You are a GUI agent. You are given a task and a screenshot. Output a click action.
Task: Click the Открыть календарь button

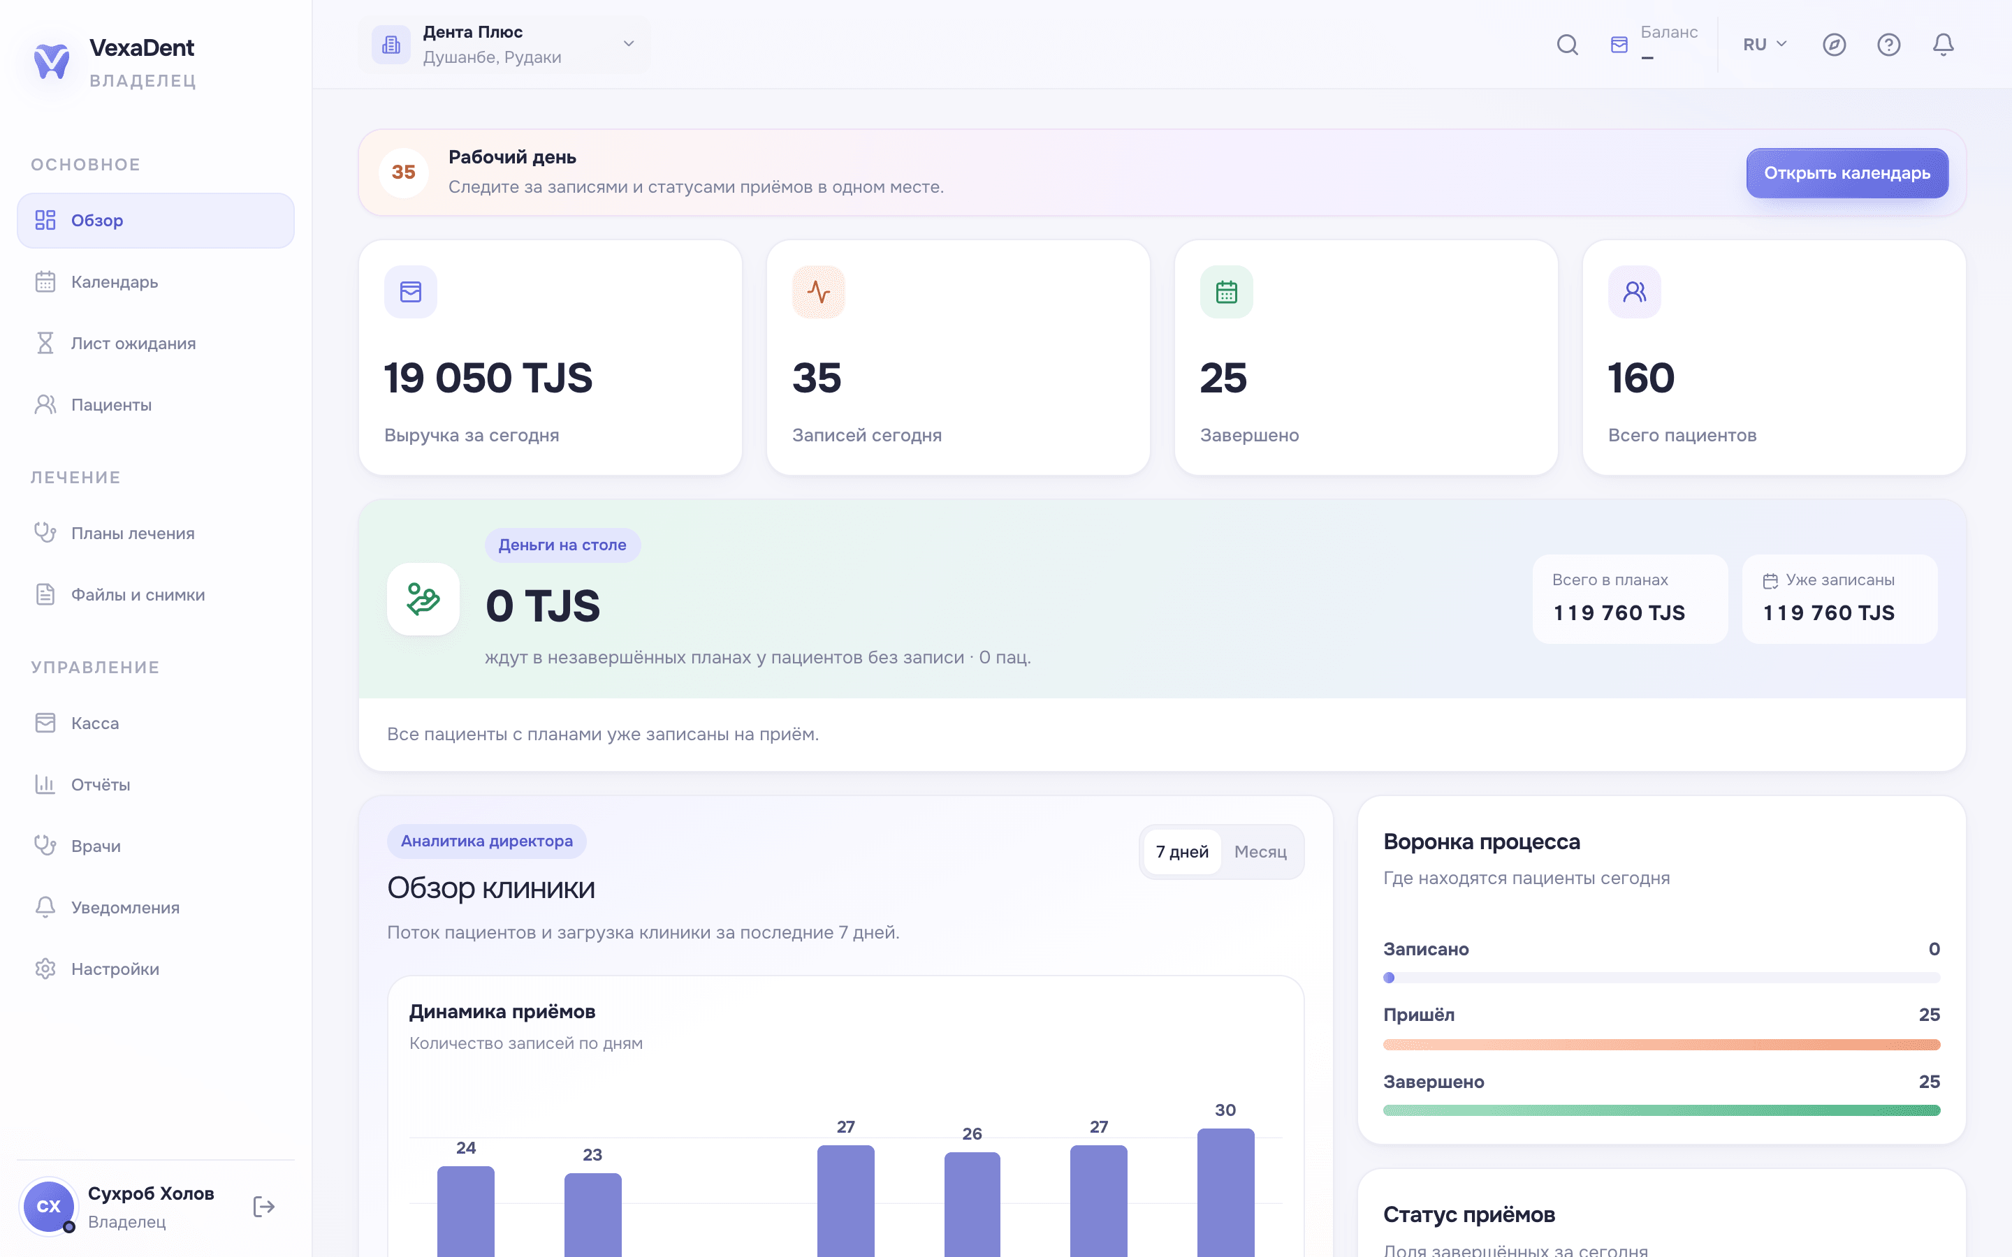tap(1846, 173)
